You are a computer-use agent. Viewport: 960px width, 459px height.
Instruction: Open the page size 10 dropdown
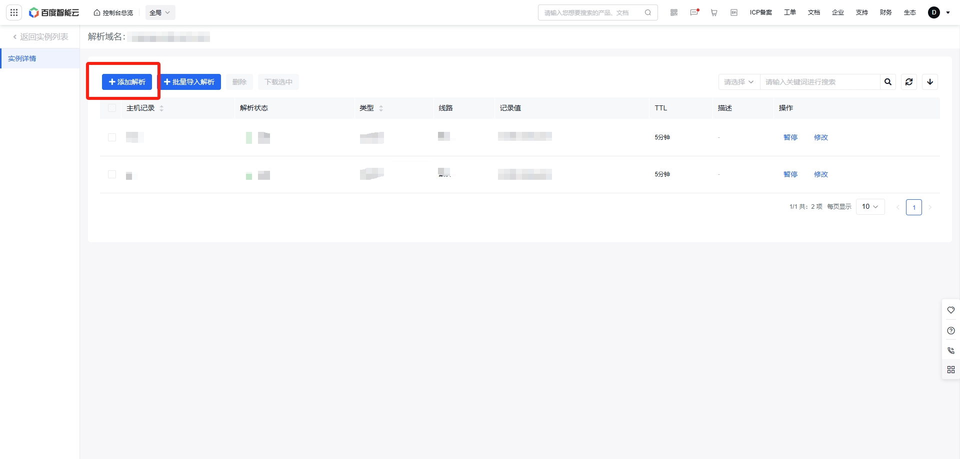pyautogui.click(x=870, y=207)
